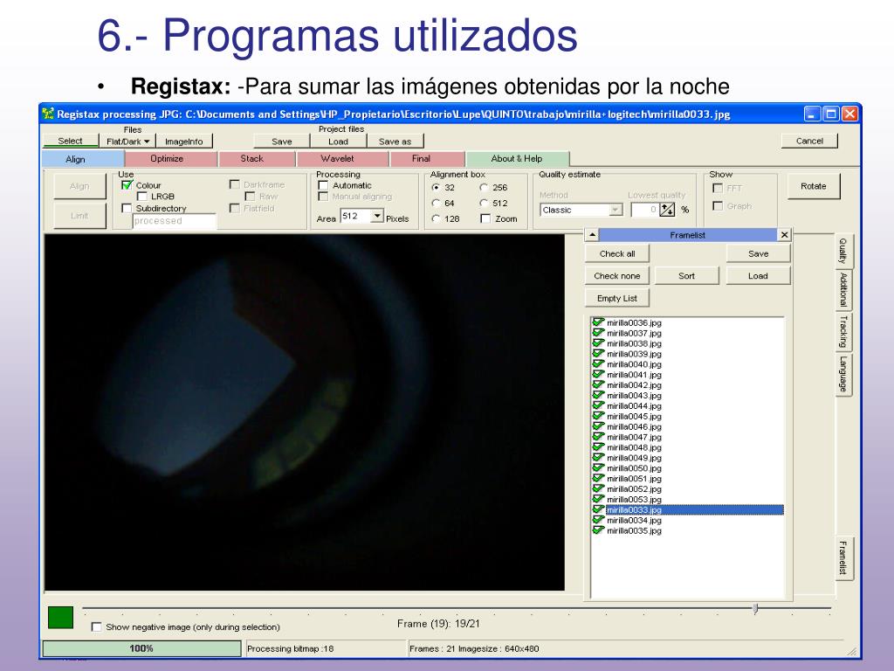
Task: Select mirilla0042.jpg in the frame list
Action: click(x=634, y=384)
